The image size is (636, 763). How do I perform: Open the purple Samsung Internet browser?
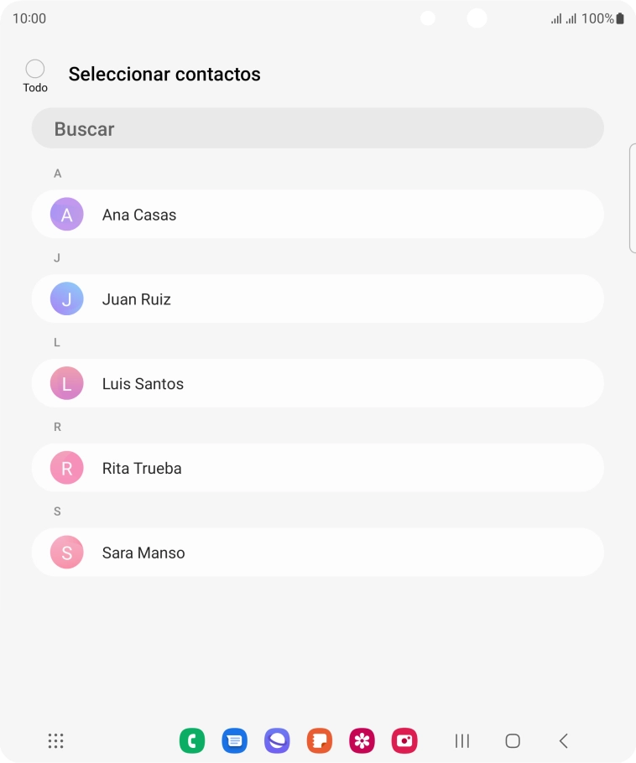pyautogui.click(x=277, y=740)
